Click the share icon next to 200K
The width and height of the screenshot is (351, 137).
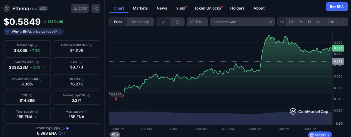pyautogui.click(x=96, y=8)
